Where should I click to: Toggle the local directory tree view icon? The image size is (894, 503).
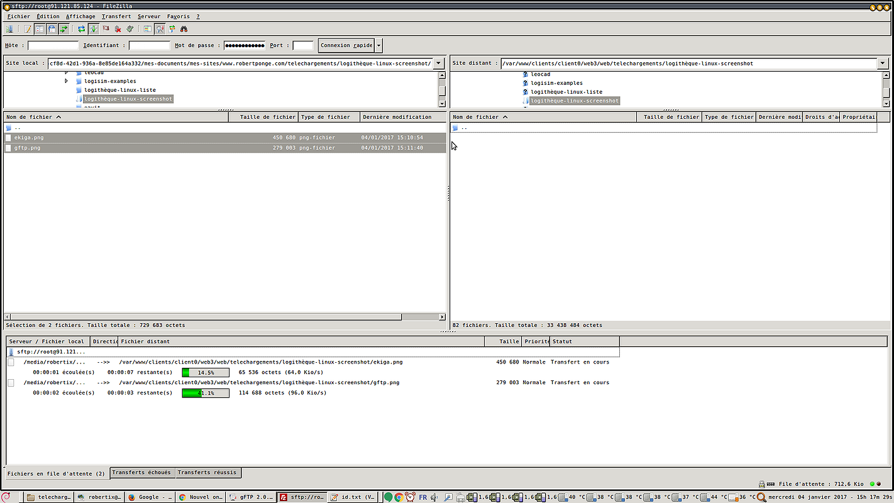pyautogui.click(x=40, y=29)
